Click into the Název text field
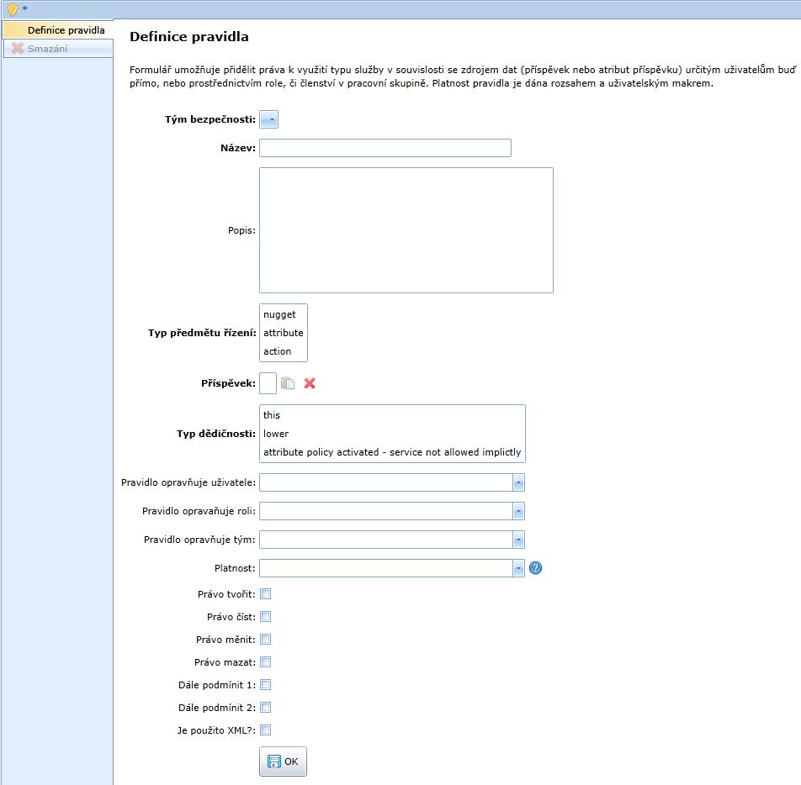The image size is (801, 785). (385, 148)
